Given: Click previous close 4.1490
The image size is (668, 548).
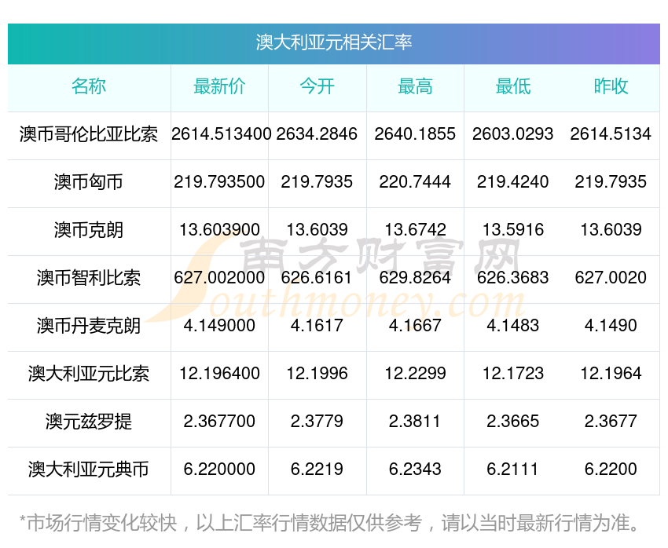Looking at the screenshot, I should [x=611, y=326].
